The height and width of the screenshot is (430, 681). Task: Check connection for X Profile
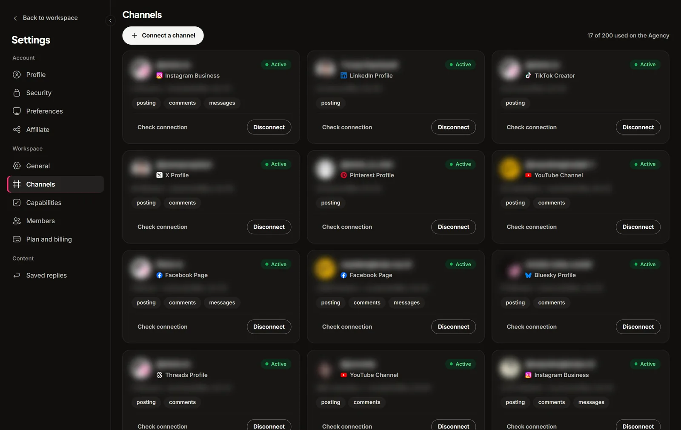[x=162, y=227]
